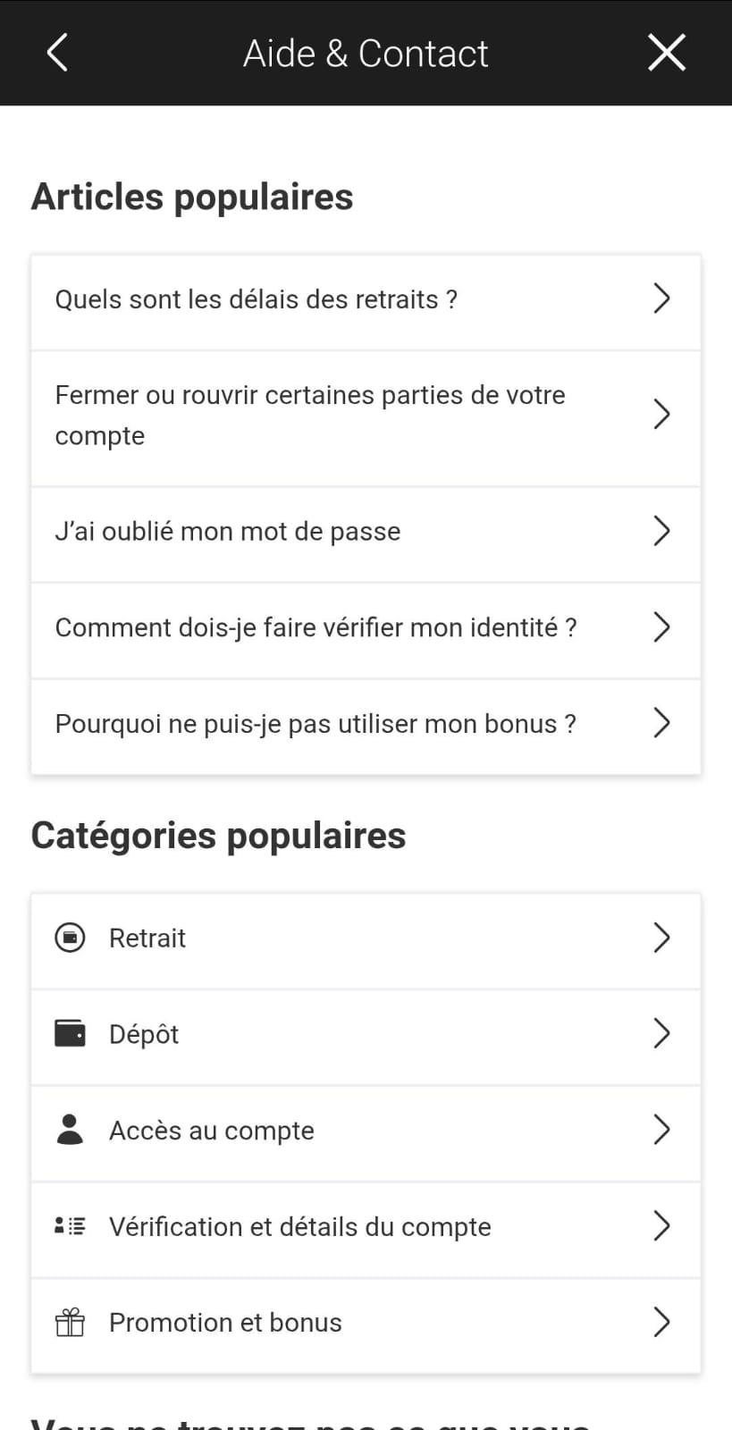The width and height of the screenshot is (732, 1430).
Task: Open the Accès au compte category
Action: (x=366, y=1131)
